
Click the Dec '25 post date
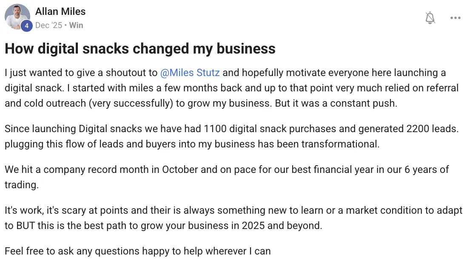48,25
